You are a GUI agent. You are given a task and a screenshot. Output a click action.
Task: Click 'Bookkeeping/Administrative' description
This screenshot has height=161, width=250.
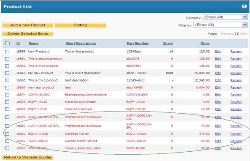pos(86,95)
